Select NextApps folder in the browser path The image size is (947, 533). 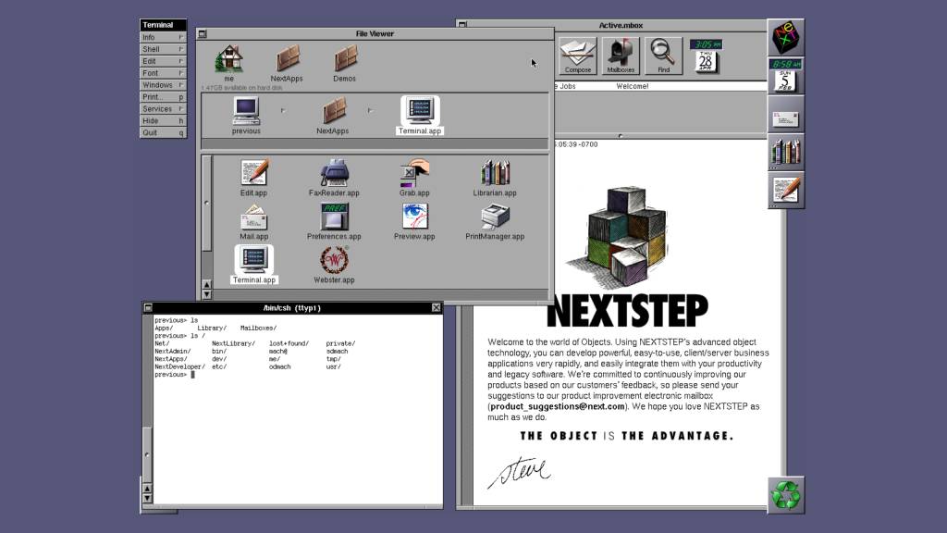(333, 115)
